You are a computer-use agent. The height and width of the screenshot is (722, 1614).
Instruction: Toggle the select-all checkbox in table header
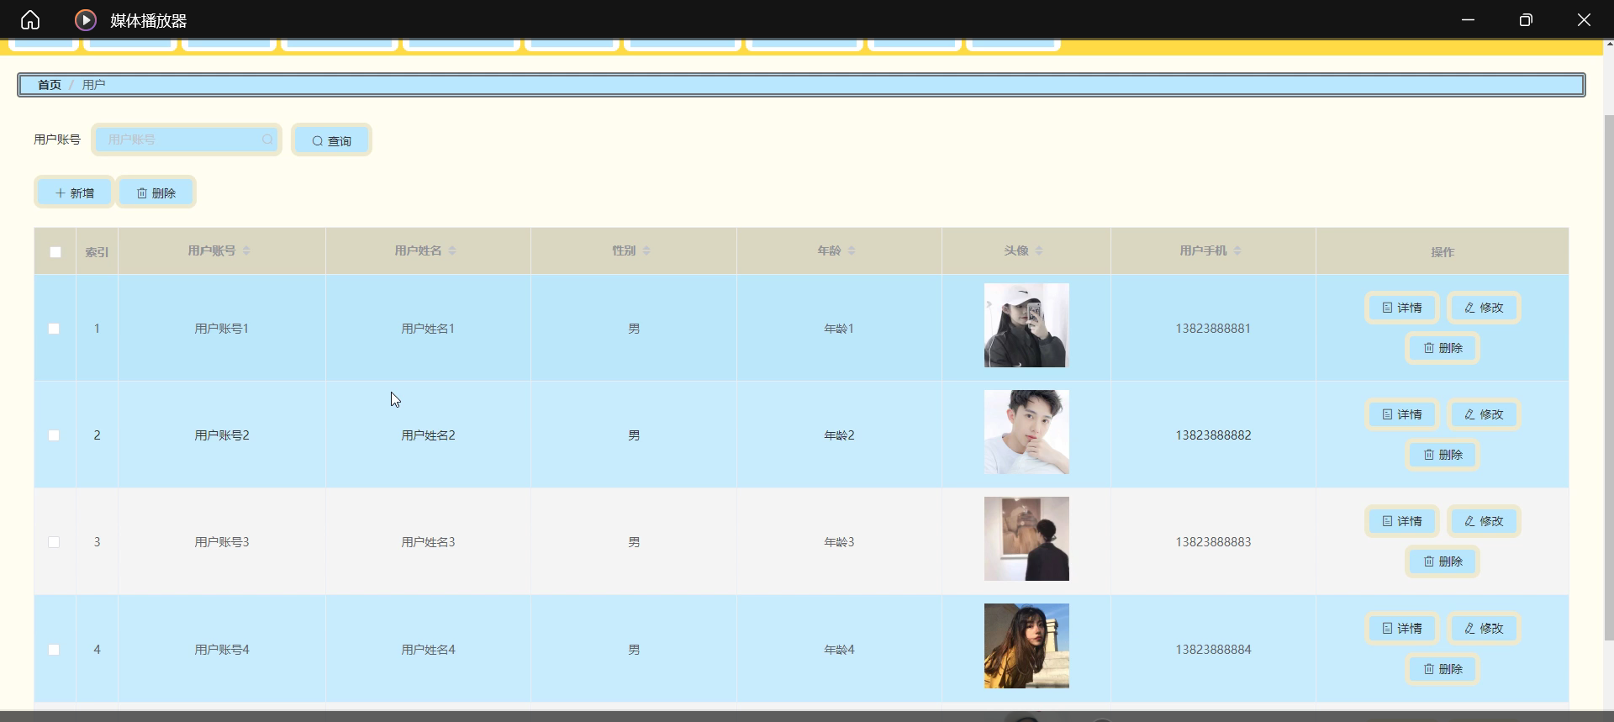[x=55, y=252]
